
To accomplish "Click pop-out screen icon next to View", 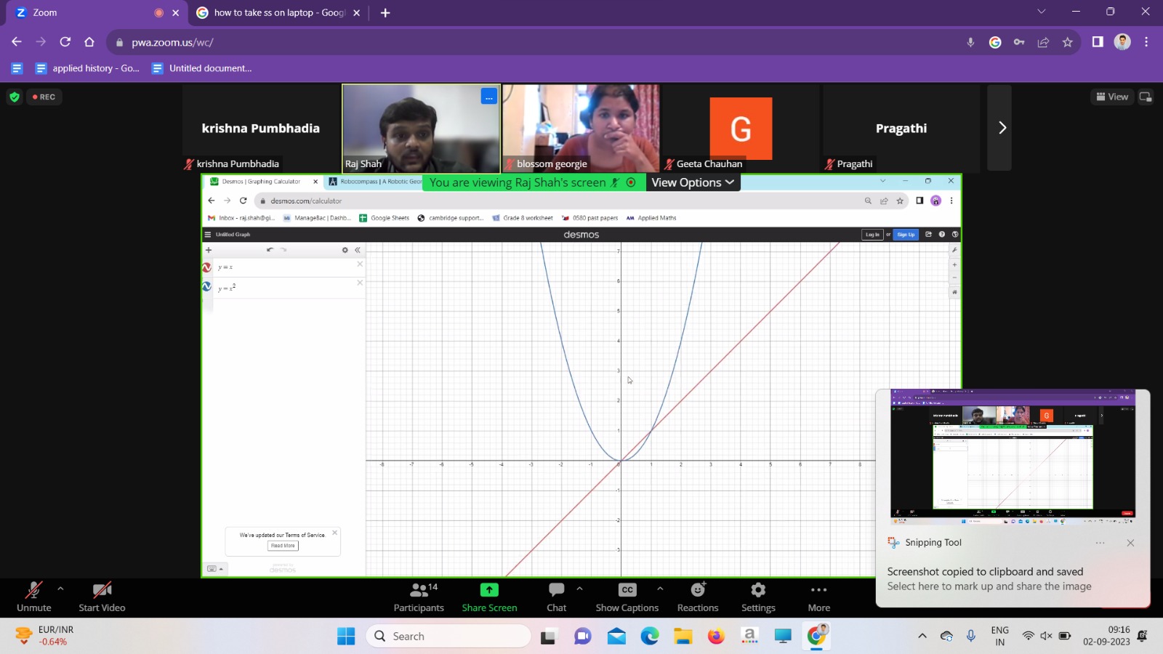I will 1146,97.
